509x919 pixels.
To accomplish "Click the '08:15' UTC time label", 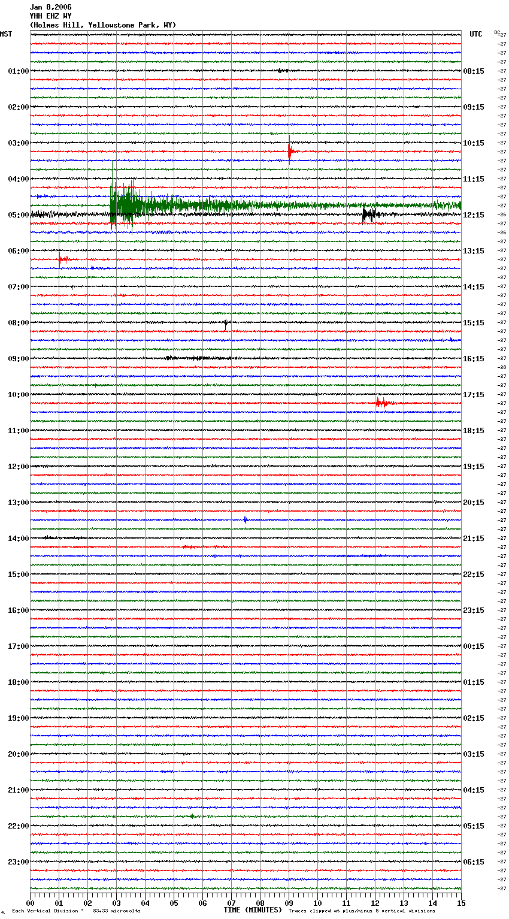I will point(474,71).
